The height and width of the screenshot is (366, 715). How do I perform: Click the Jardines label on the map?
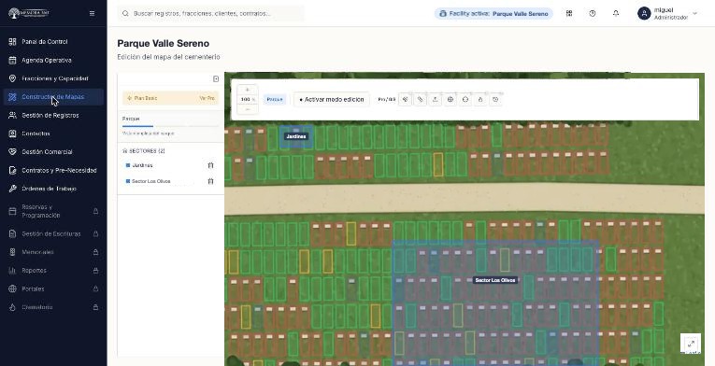click(x=296, y=136)
